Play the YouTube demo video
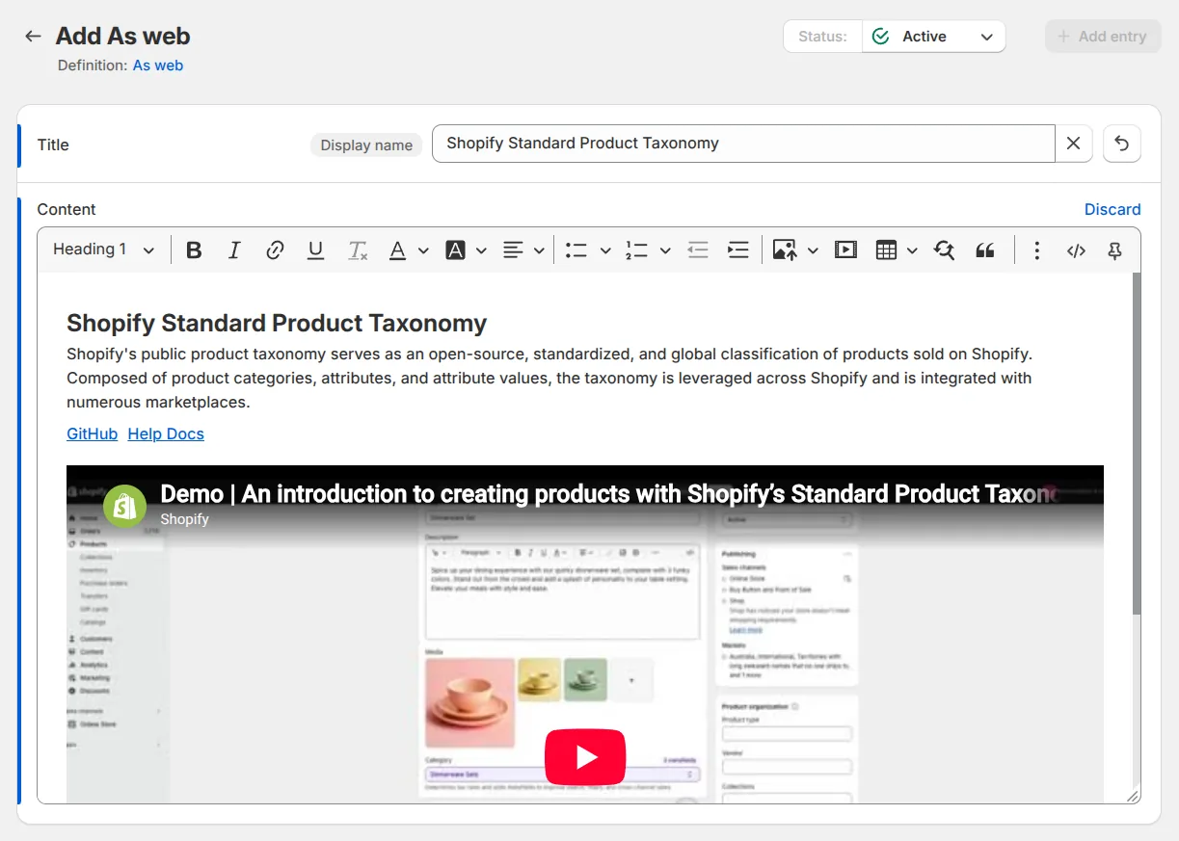Image resolution: width=1179 pixels, height=841 pixels. (x=585, y=757)
